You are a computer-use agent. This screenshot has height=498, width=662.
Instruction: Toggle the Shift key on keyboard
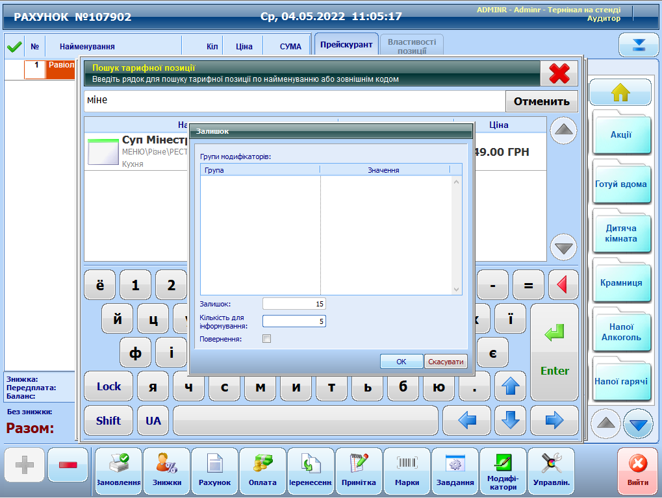click(108, 421)
